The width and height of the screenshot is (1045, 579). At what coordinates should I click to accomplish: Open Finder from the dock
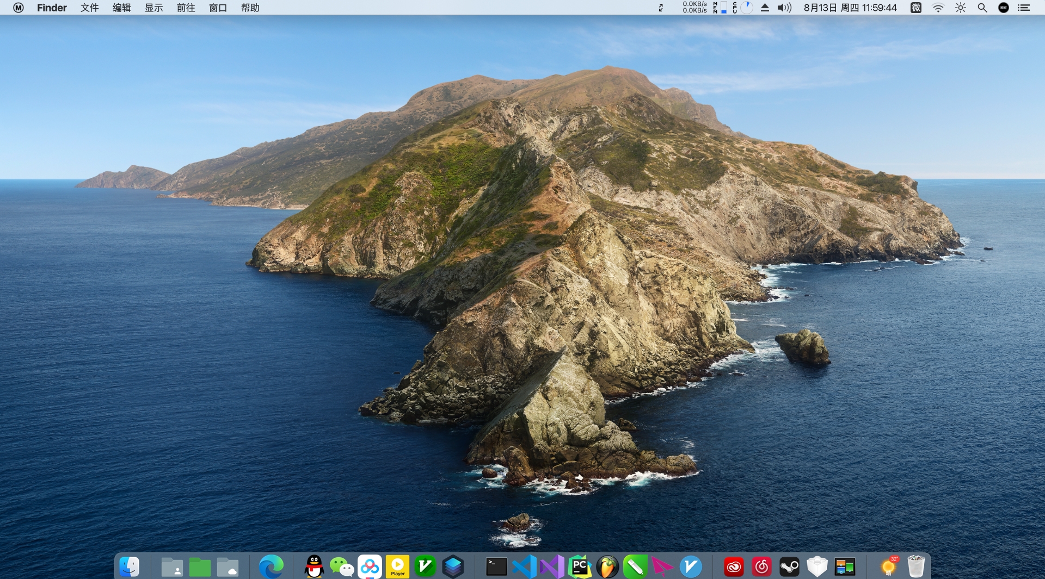point(130,567)
